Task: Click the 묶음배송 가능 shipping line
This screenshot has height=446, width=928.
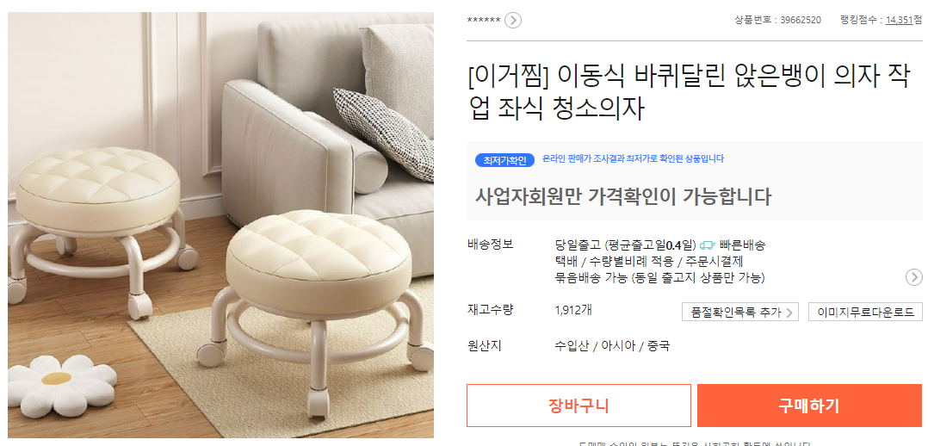Action: tap(660, 278)
